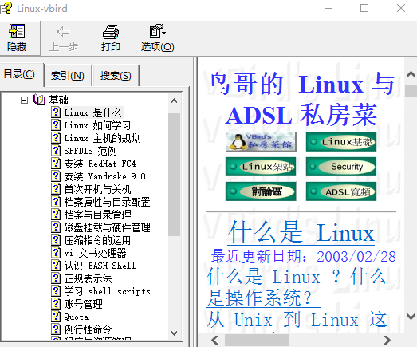
Task: Click the Linux架站 green button
Action: [261, 167]
